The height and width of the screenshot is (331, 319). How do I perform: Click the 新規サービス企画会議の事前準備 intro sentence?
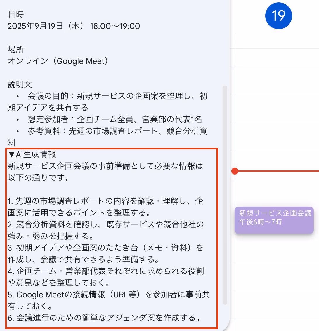[106, 172]
